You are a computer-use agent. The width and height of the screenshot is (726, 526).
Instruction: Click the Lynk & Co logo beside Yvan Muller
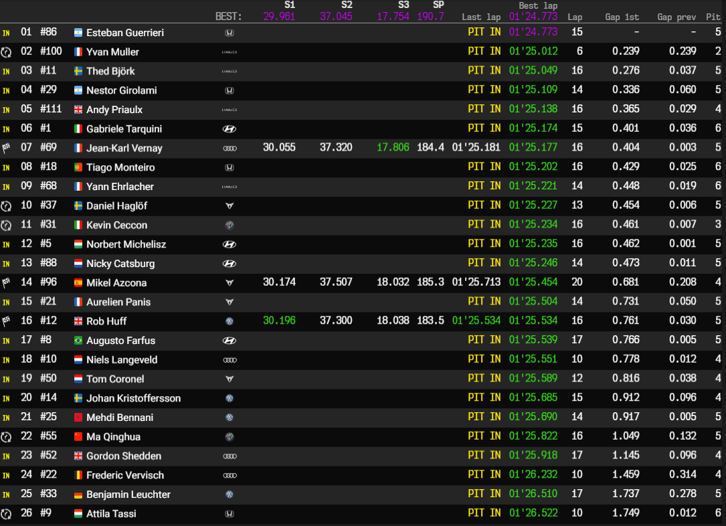[230, 52]
